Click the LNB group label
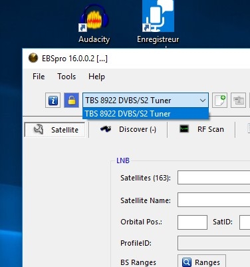The width and height of the screenshot is (250, 267). tap(123, 160)
